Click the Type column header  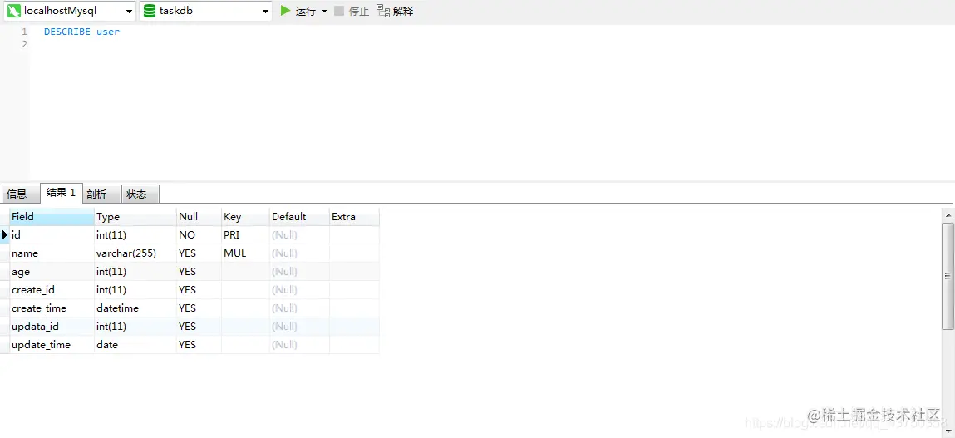click(135, 216)
